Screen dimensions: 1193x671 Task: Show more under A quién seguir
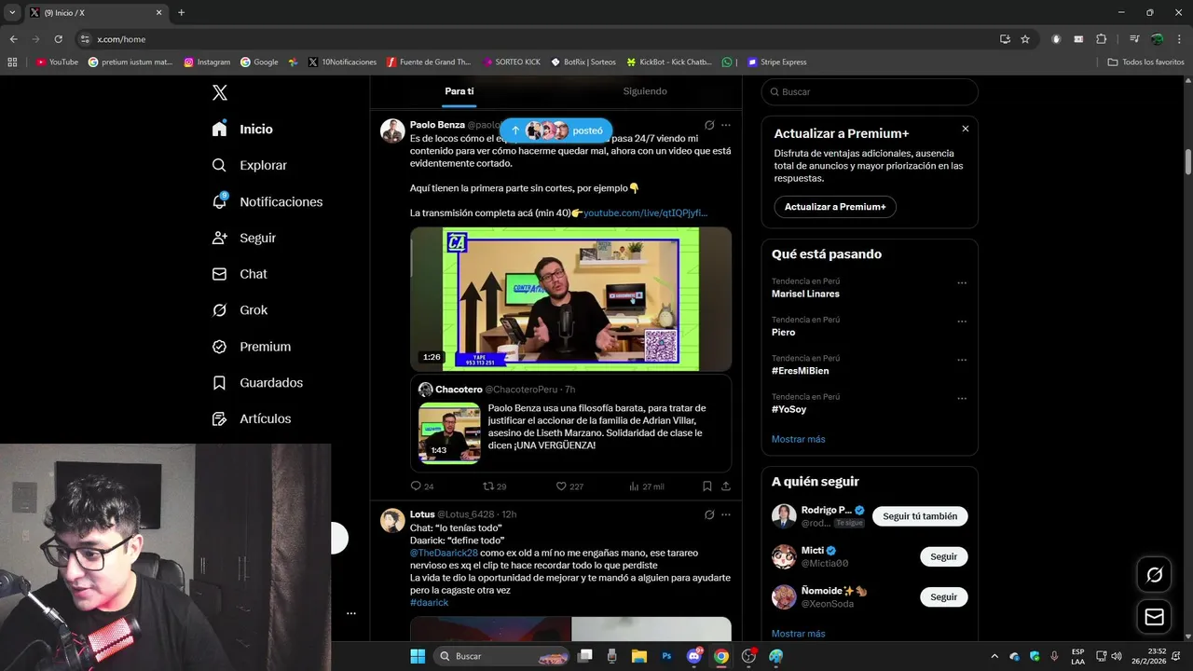tap(798, 634)
